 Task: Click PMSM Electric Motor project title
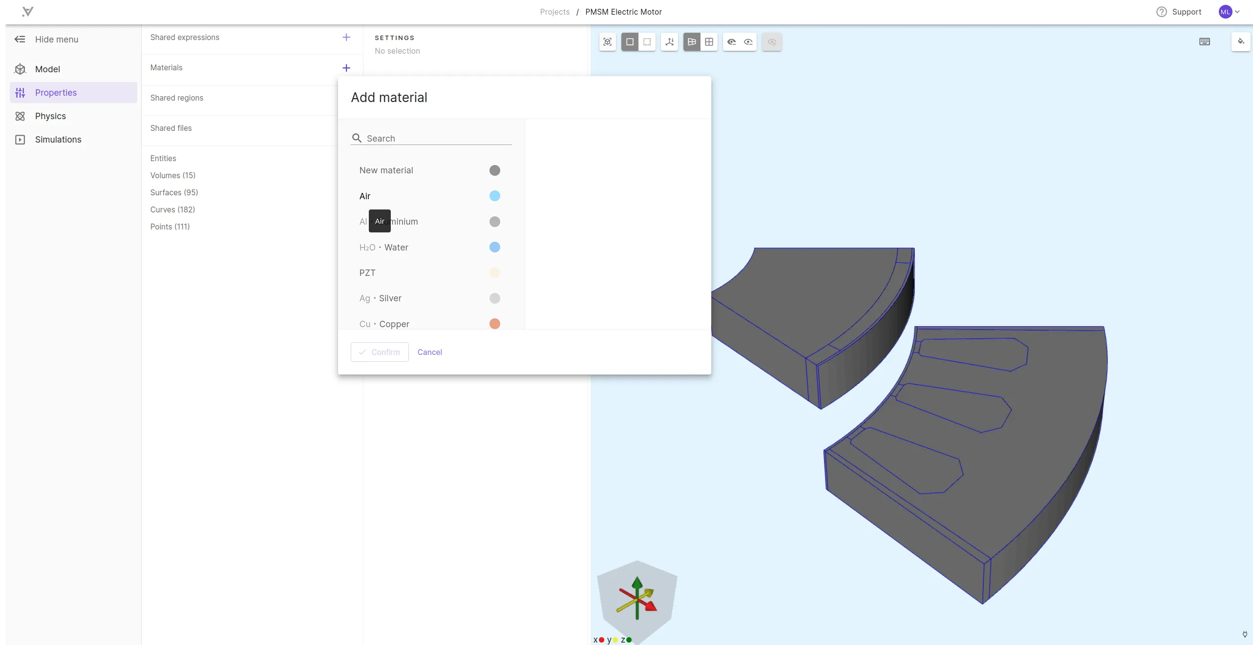[x=623, y=12]
